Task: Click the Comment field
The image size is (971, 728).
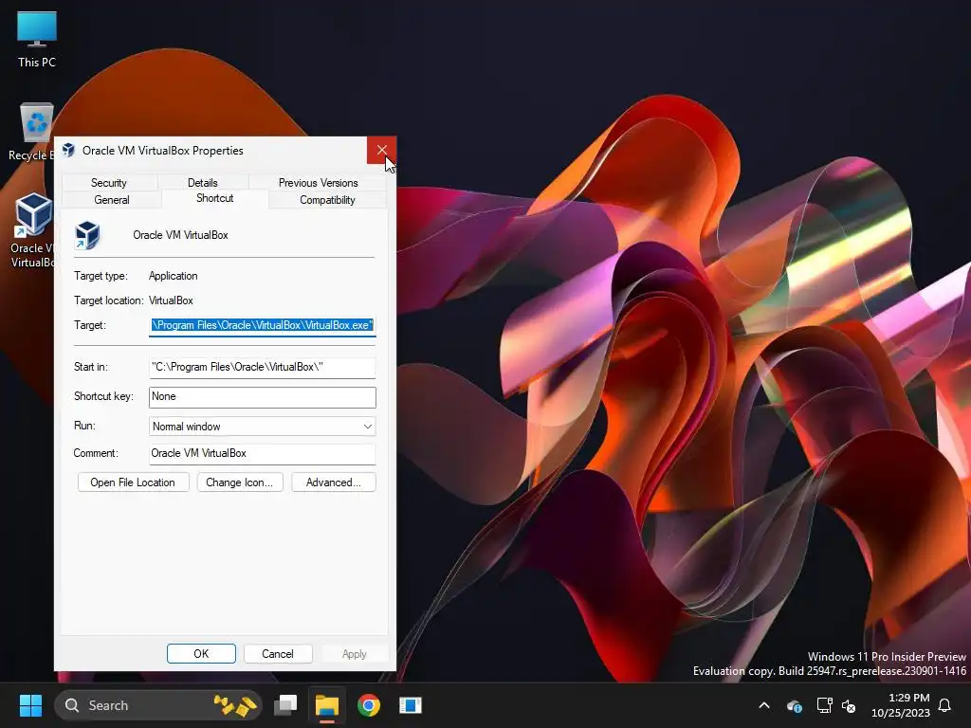Action: tap(262, 454)
